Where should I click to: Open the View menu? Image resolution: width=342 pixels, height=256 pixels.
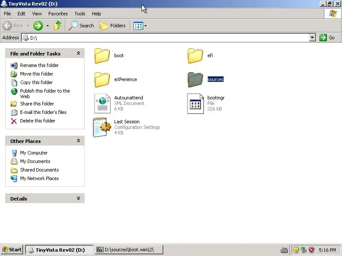37,14
